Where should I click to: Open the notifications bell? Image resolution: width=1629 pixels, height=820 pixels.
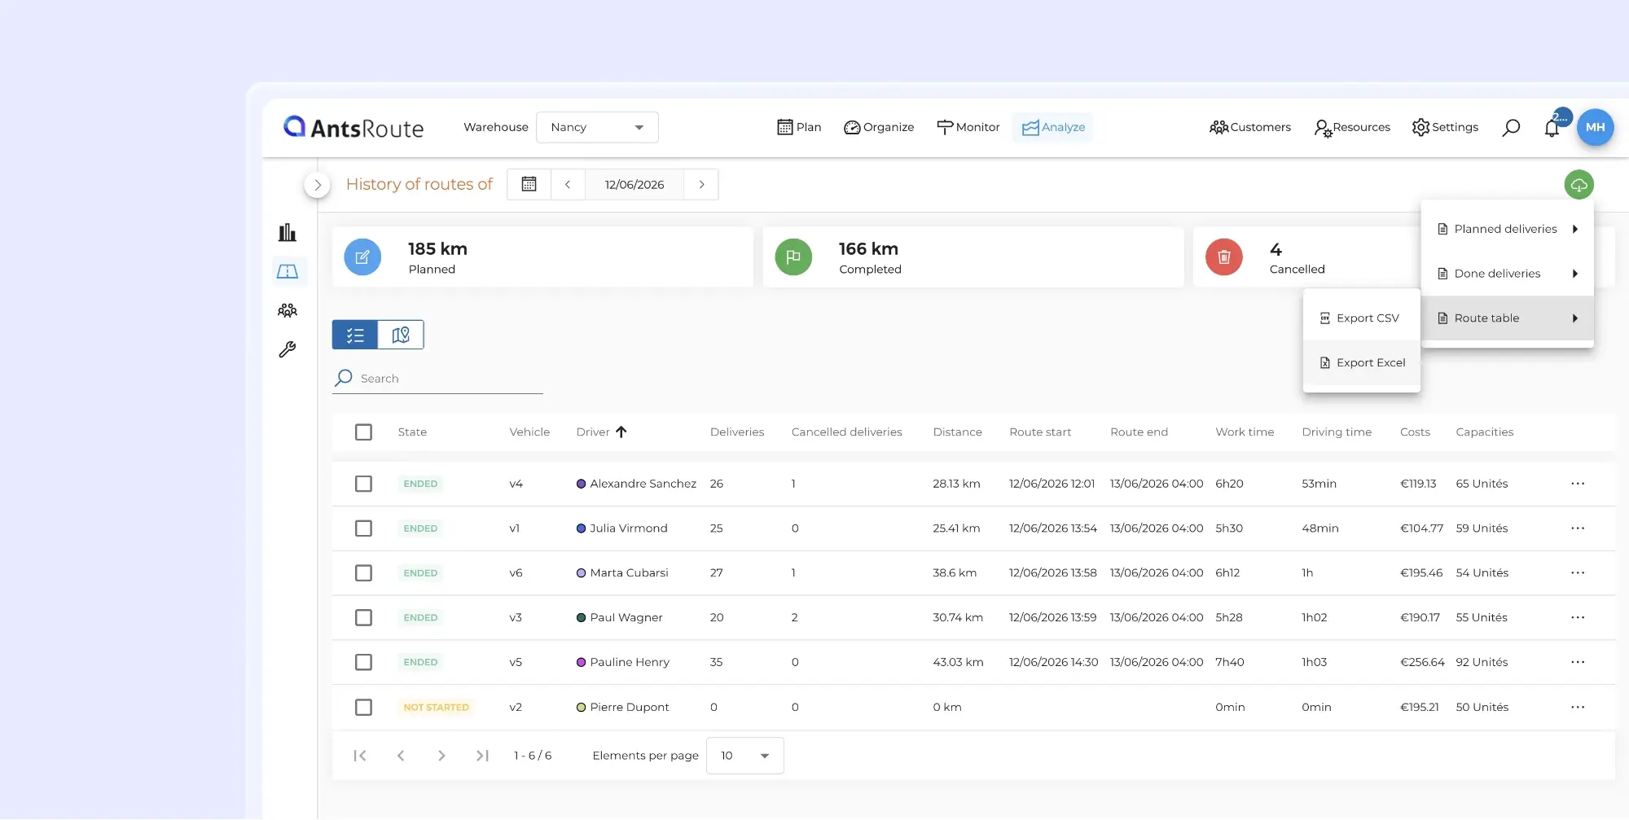[1552, 128]
